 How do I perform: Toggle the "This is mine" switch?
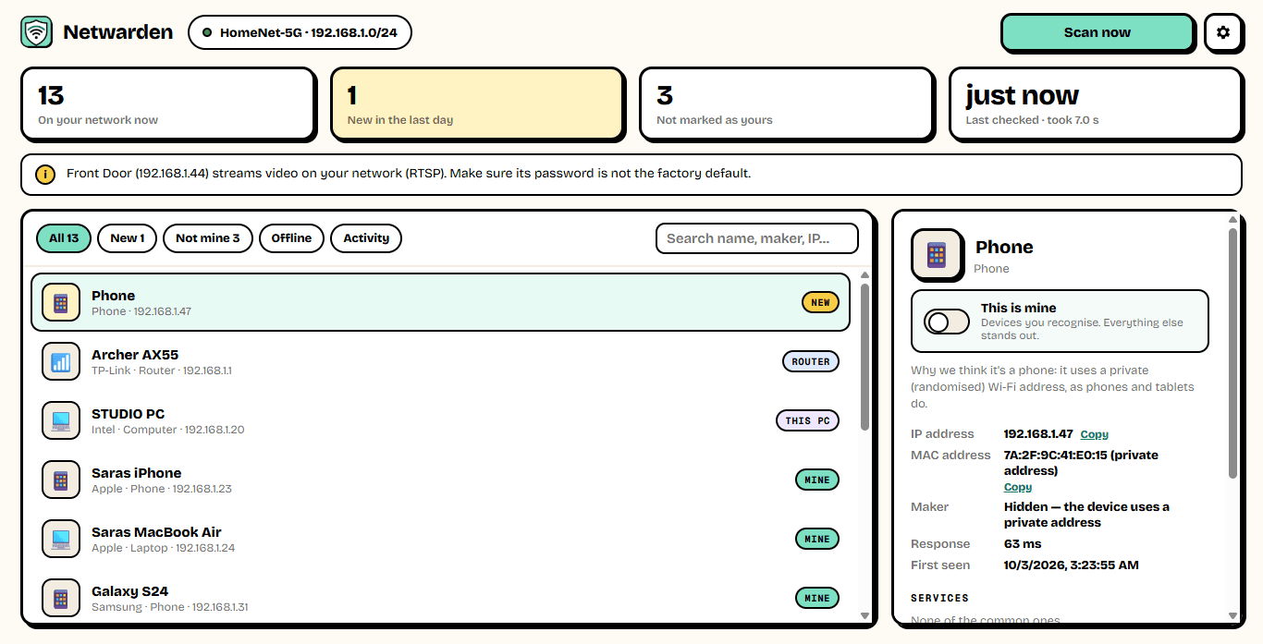(947, 322)
